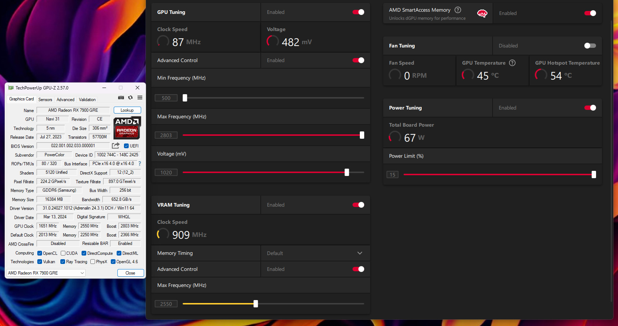Switch to the Validation tab
Screen dimensions: 618x326
pyautogui.click(x=87, y=100)
